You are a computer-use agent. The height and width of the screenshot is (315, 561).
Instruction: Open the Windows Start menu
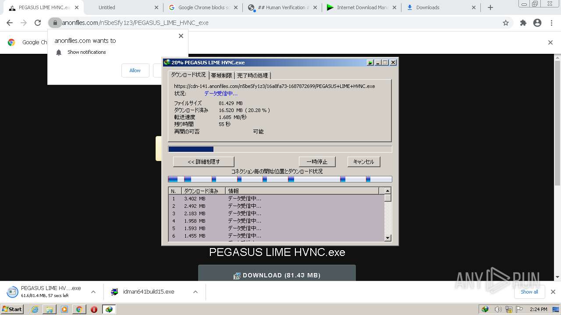tap(12, 309)
